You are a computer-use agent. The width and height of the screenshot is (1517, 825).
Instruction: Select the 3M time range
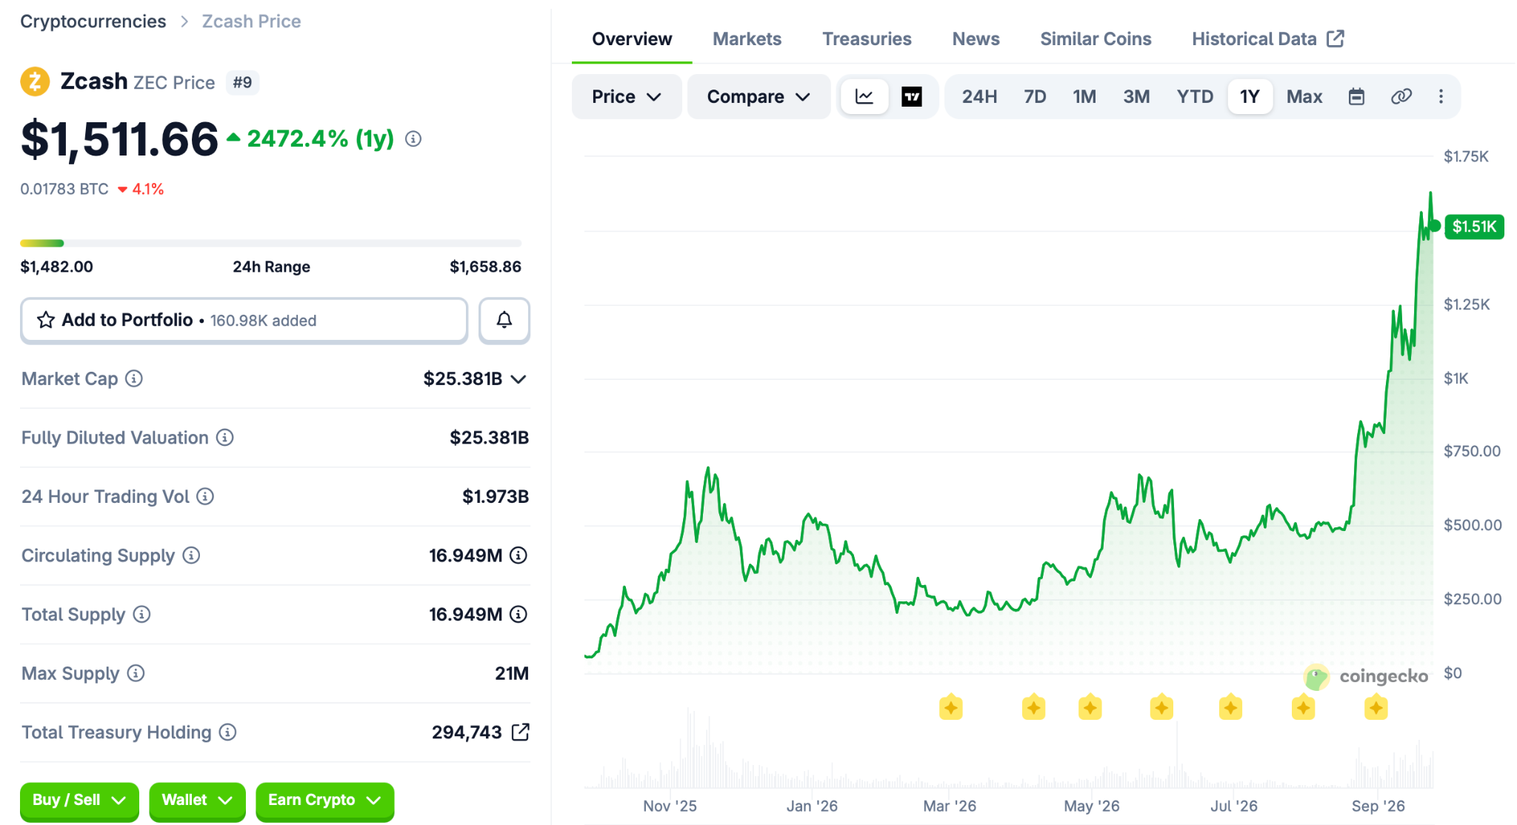coord(1136,96)
